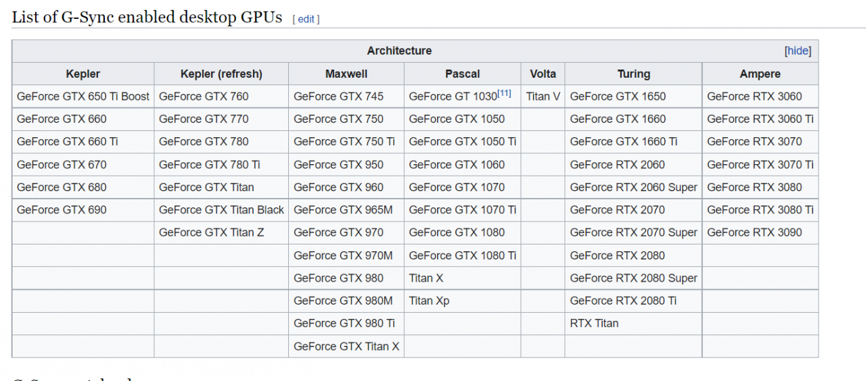Select the GeForce GTX 1660 Ti cell

(x=634, y=142)
